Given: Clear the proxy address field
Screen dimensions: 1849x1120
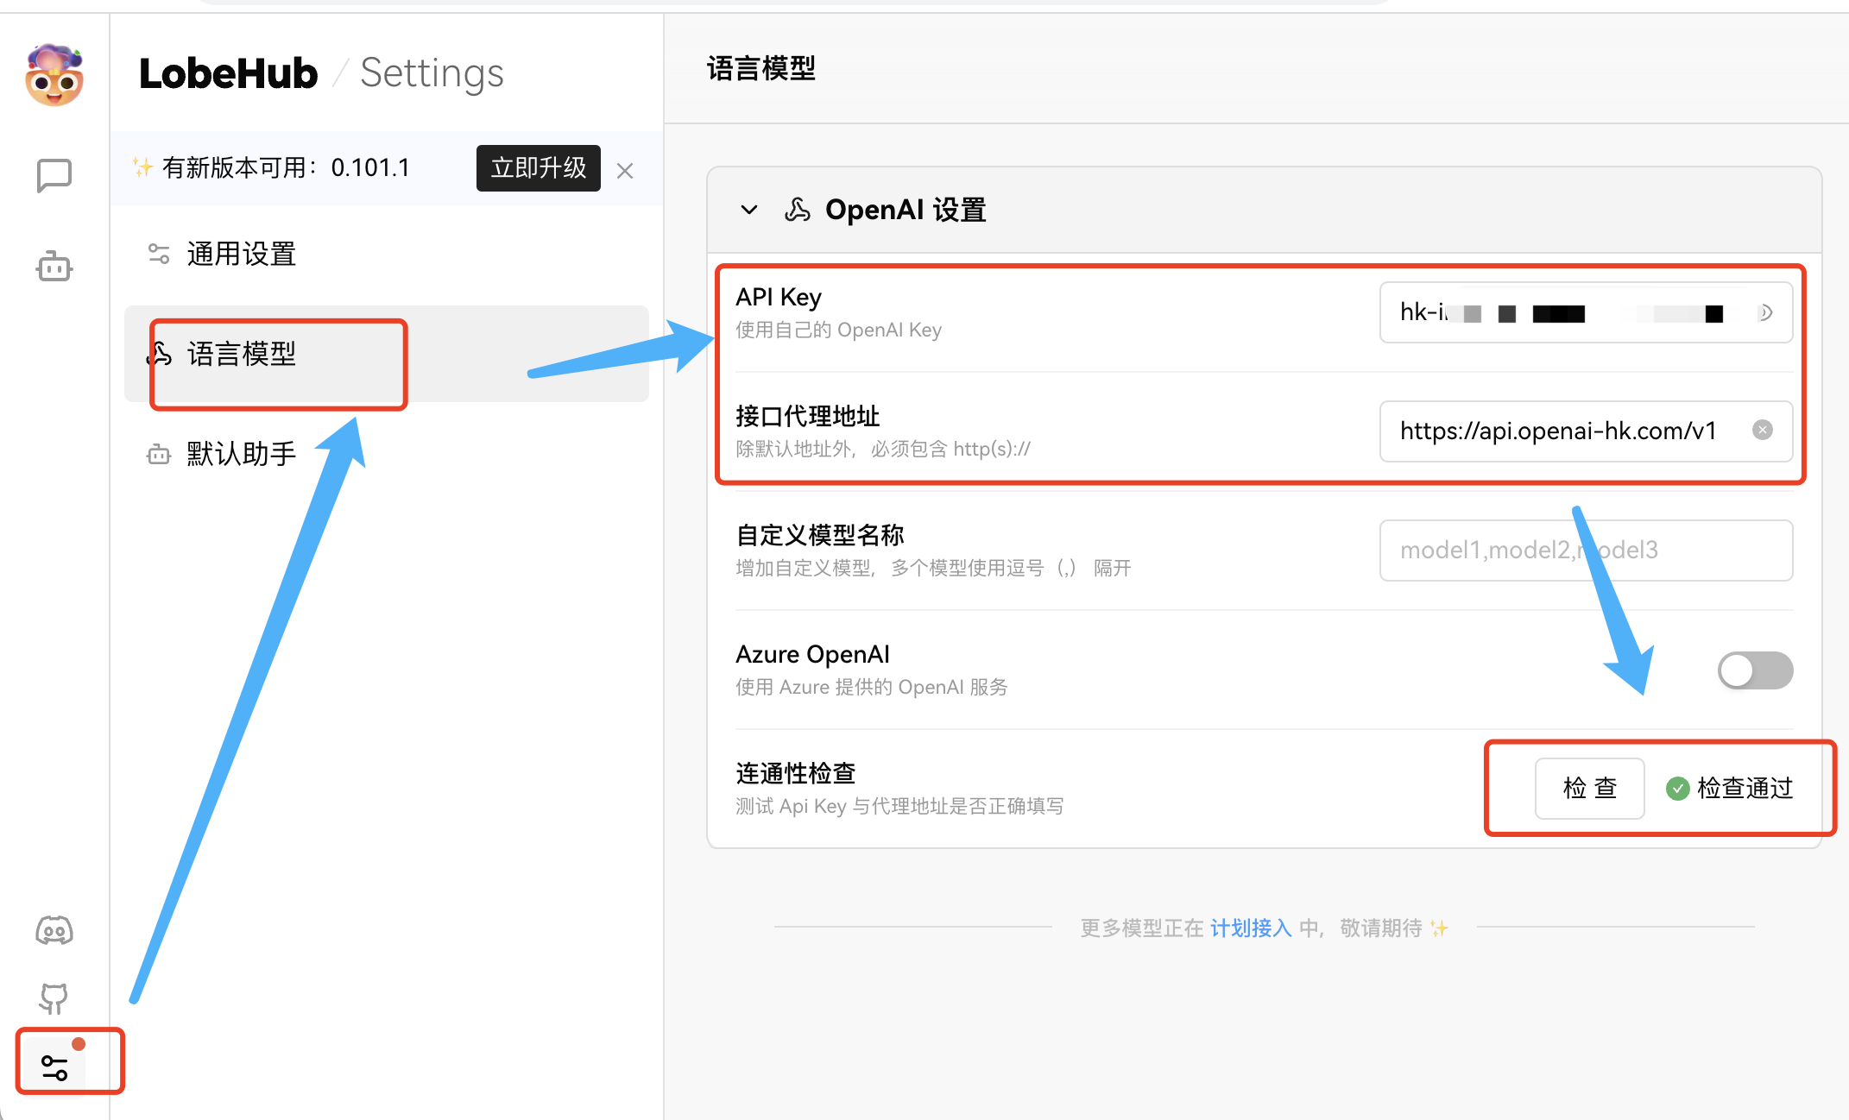Looking at the screenshot, I should tap(1763, 430).
